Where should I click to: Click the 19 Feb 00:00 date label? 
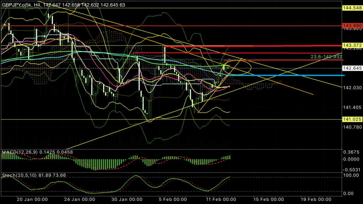tap(316, 199)
